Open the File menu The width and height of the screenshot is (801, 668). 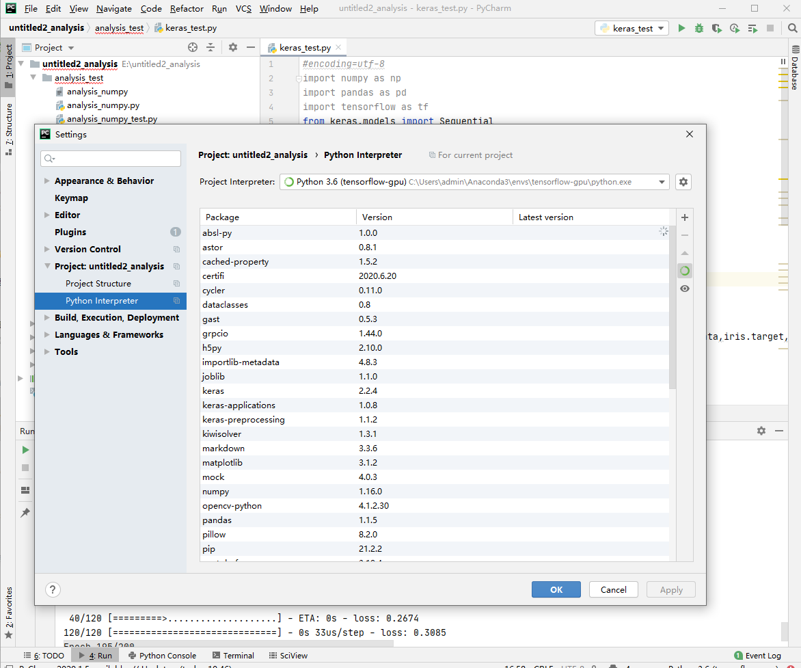click(31, 9)
